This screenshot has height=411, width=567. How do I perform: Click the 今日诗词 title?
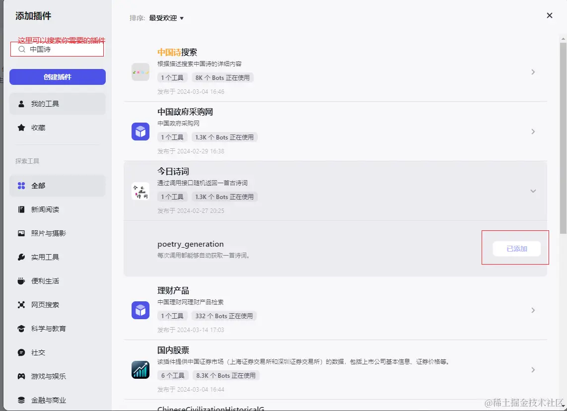[173, 171]
